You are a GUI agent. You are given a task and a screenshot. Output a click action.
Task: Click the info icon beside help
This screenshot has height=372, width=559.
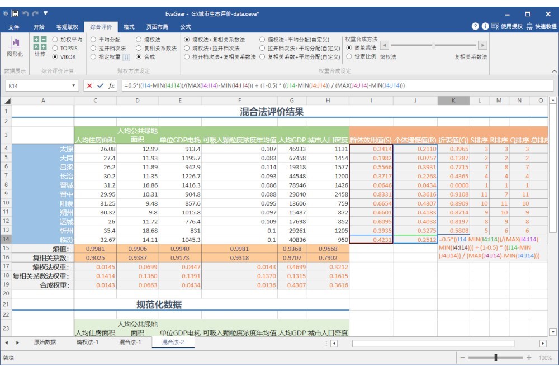pyautogui.click(x=485, y=26)
